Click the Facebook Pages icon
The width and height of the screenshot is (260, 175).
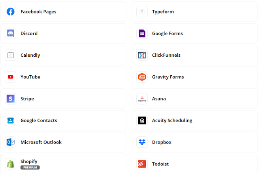click(x=11, y=12)
